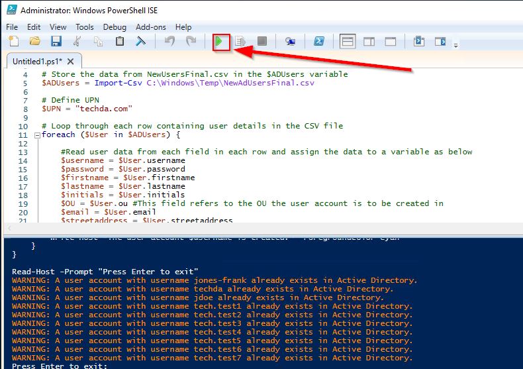This screenshot has height=369, width=523.
Task: Clear the console pane icon
Action: click(141, 41)
